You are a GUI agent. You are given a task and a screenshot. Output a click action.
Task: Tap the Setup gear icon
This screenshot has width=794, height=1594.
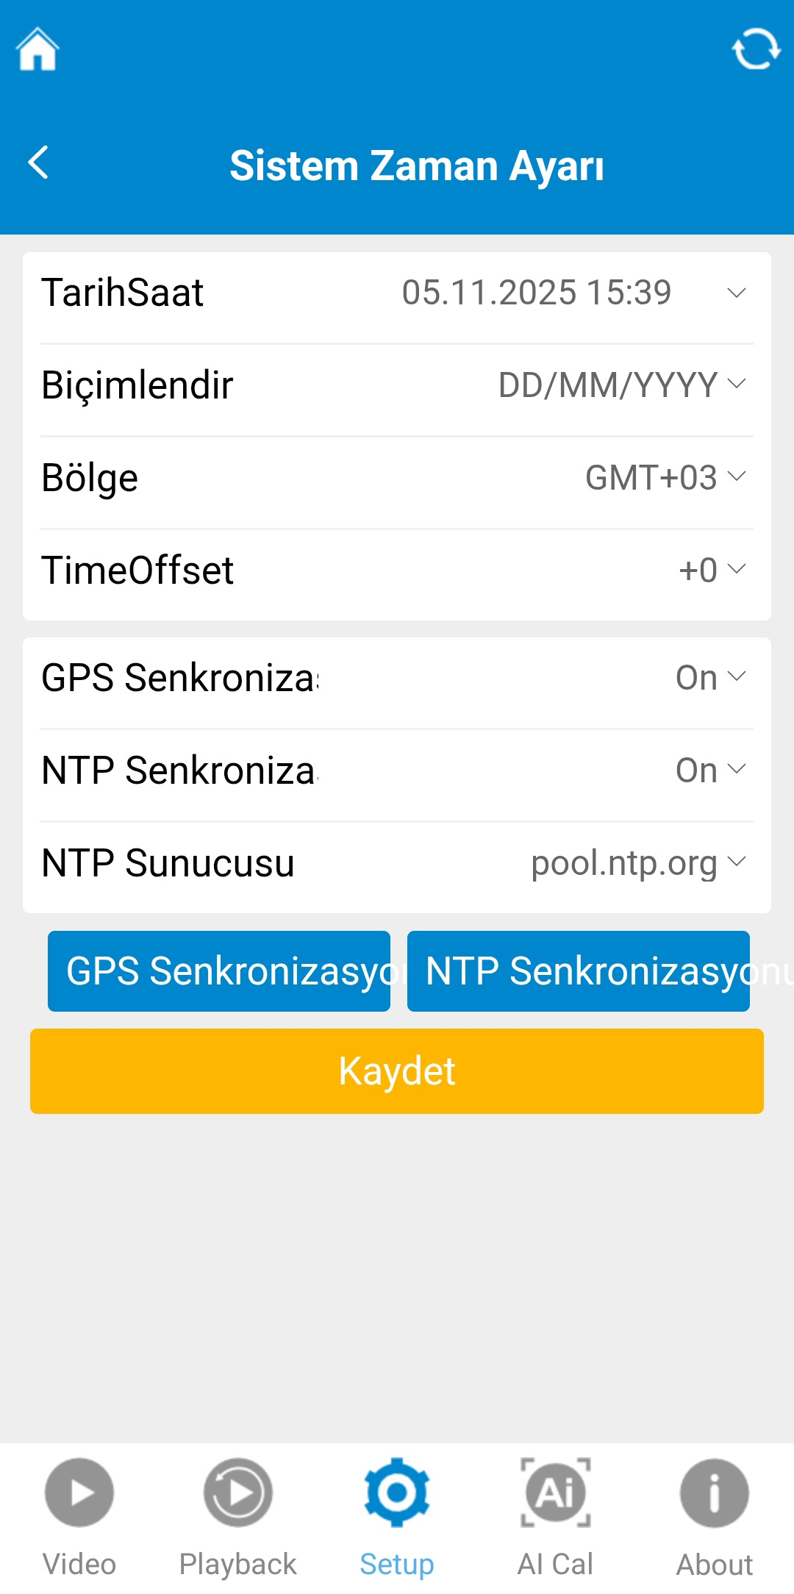click(397, 1493)
